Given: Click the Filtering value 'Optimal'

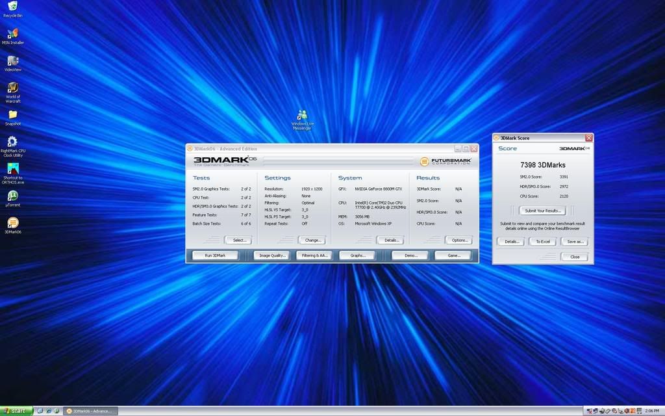Looking at the screenshot, I should (x=308, y=203).
